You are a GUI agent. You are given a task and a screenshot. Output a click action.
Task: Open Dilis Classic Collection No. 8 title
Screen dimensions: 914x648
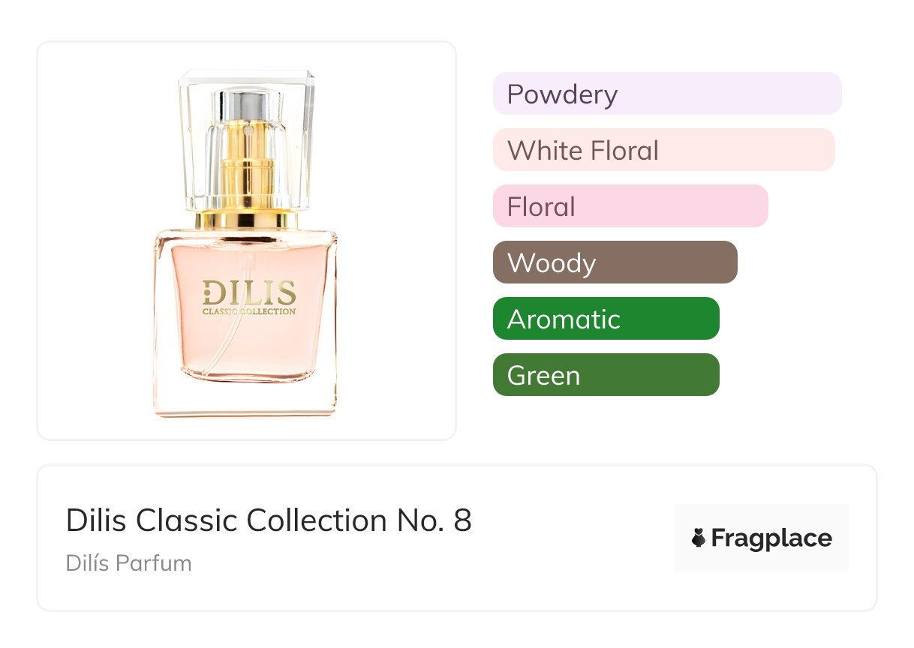[x=269, y=520]
